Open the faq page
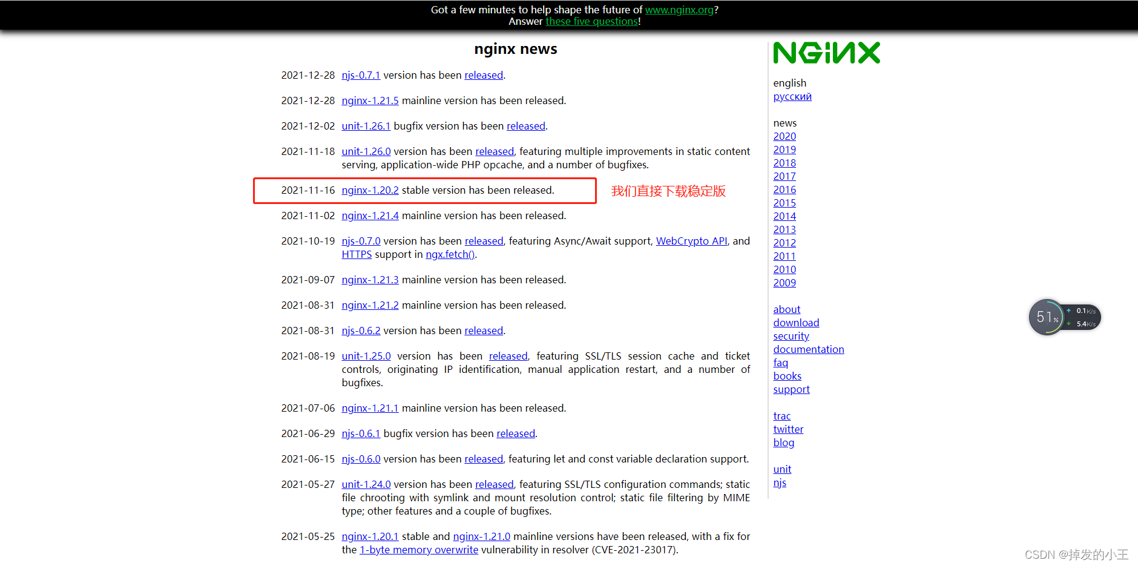The height and width of the screenshot is (566, 1138). [780, 363]
